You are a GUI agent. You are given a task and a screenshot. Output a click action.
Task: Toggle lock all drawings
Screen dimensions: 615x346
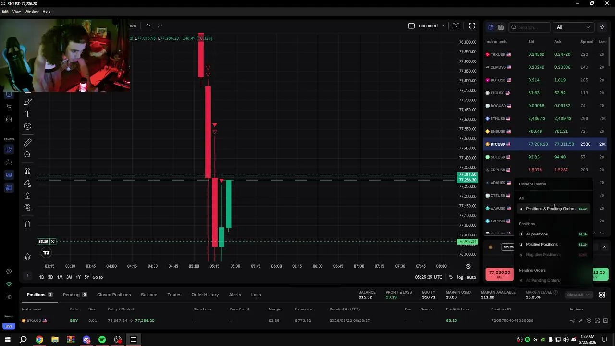pyautogui.click(x=27, y=196)
